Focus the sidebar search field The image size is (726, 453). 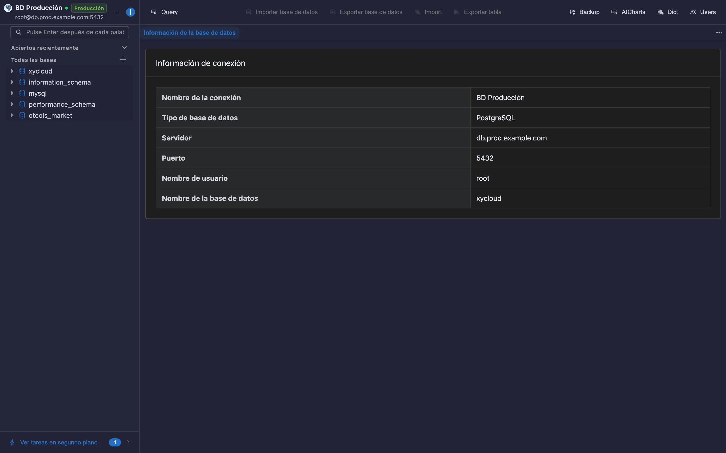pyautogui.click(x=70, y=32)
